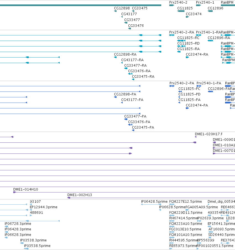The image size is (235, 250).
Task: Click the DME1-014H10 feature label
Action: [x=26, y=189]
